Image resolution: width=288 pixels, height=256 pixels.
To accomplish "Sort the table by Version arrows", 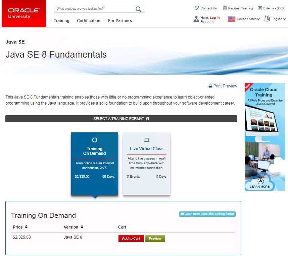I will [82, 227].
